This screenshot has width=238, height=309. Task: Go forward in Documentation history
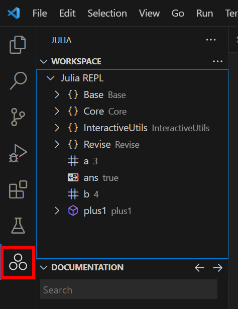(x=217, y=268)
